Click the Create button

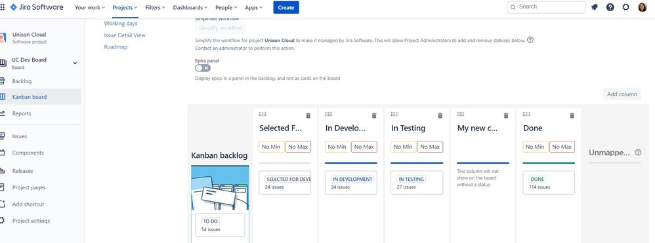click(286, 7)
